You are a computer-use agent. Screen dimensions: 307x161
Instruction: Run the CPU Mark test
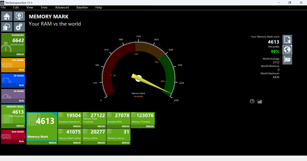[21, 70]
